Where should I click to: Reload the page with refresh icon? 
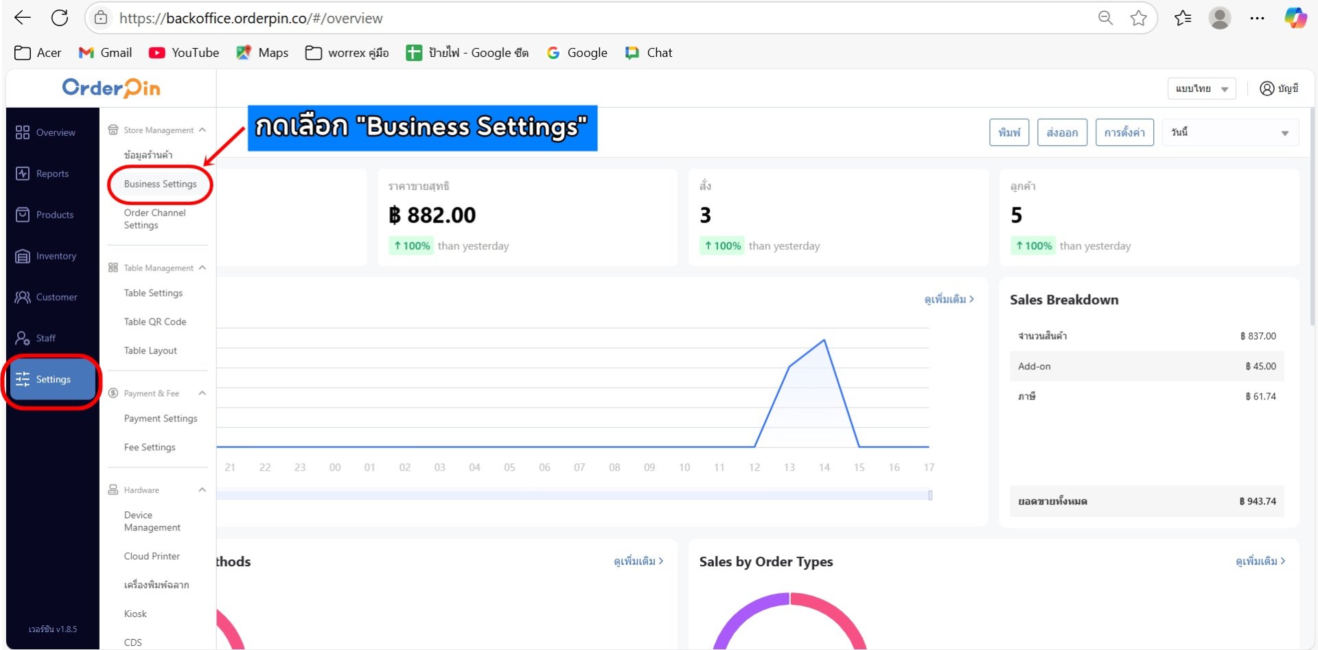60,18
